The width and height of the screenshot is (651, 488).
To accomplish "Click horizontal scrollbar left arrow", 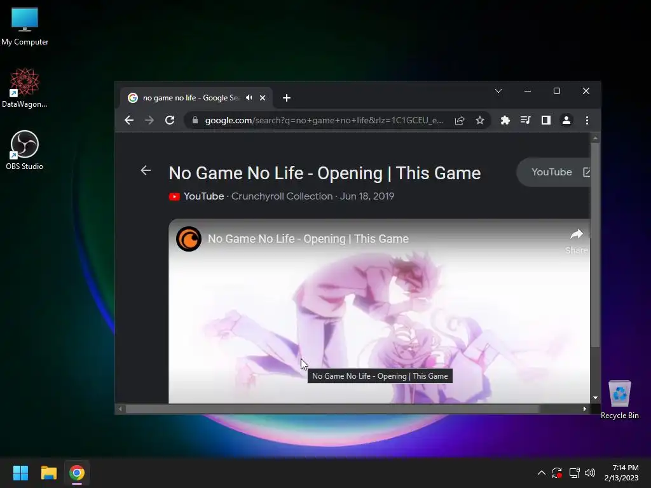I will (x=120, y=409).
